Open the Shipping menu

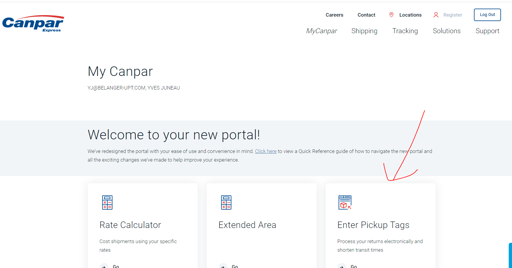point(364,31)
